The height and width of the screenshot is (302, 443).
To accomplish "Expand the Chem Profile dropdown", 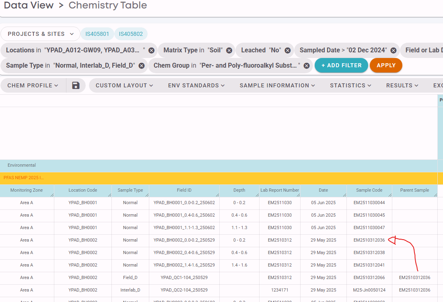I will [x=33, y=85].
